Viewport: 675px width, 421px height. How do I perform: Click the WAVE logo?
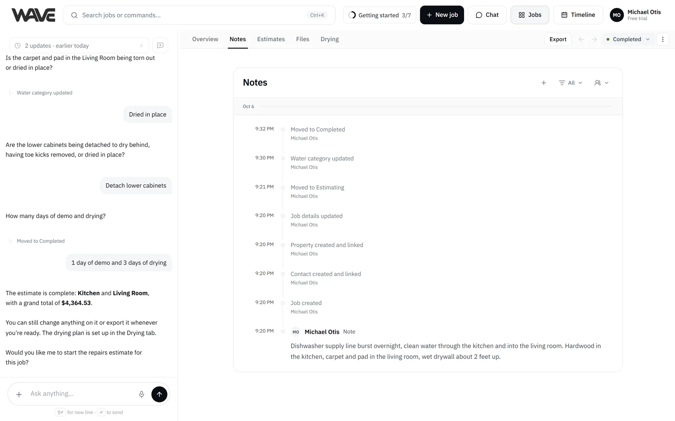pos(33,15)
